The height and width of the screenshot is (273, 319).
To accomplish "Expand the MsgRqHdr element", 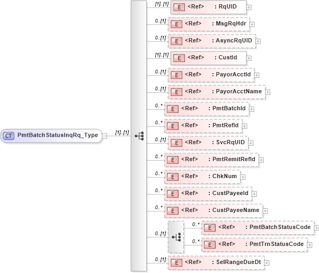I will (252, 24).
